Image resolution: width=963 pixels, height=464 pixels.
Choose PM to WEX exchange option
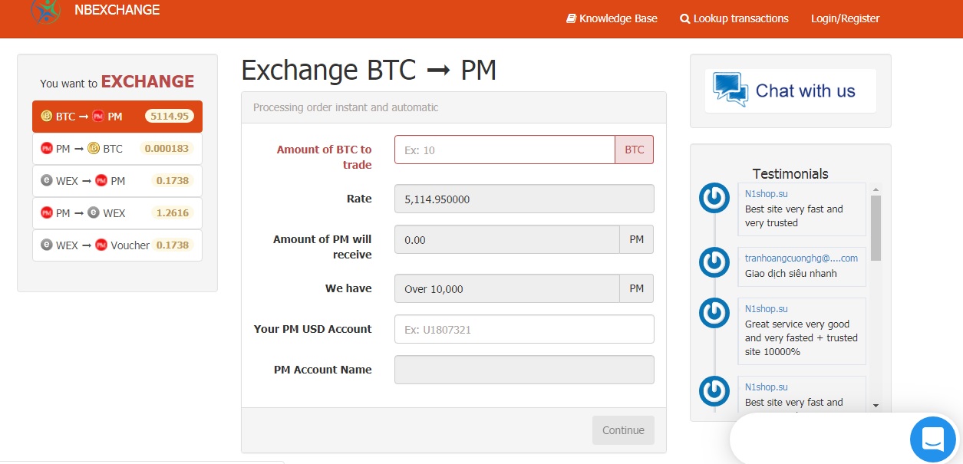(117, 213)
